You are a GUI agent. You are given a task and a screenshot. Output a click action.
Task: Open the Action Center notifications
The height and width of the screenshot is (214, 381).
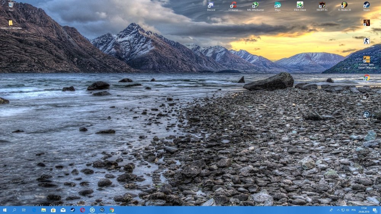click(x=375, y=210)
